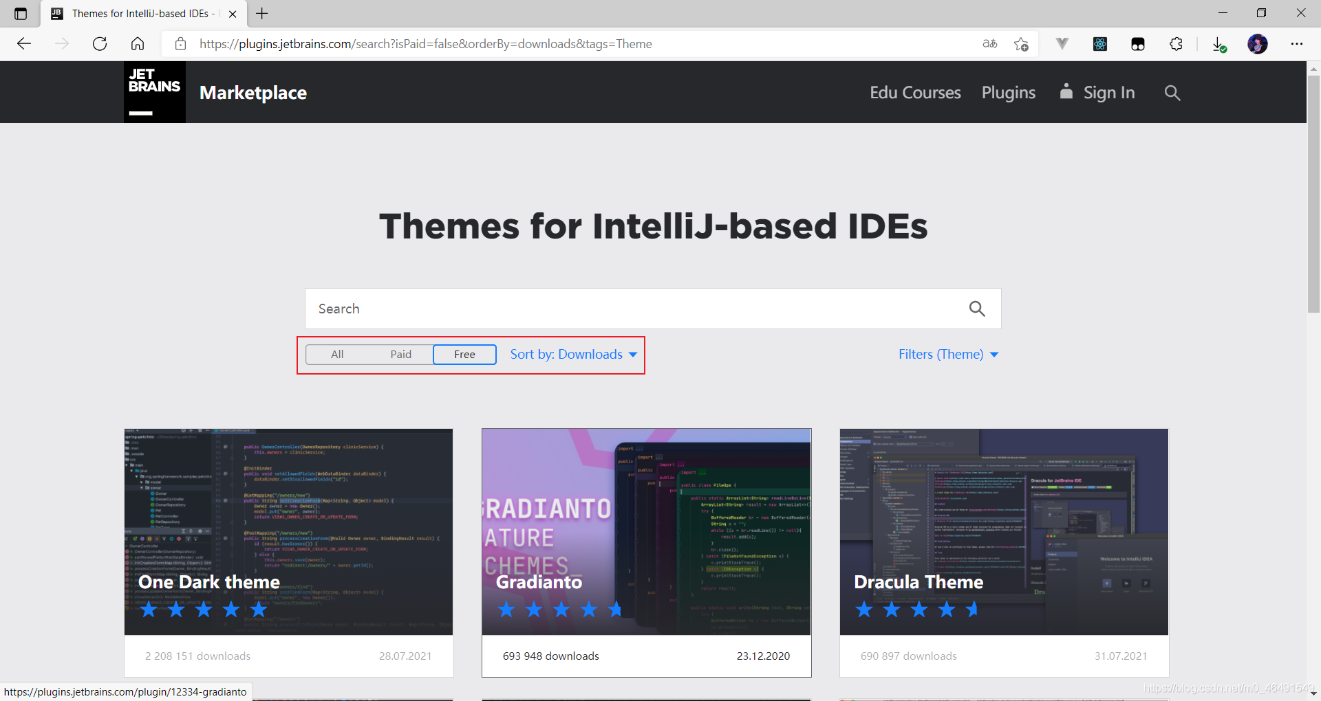Open the Plugins menu item

(x=1009, y=93)
